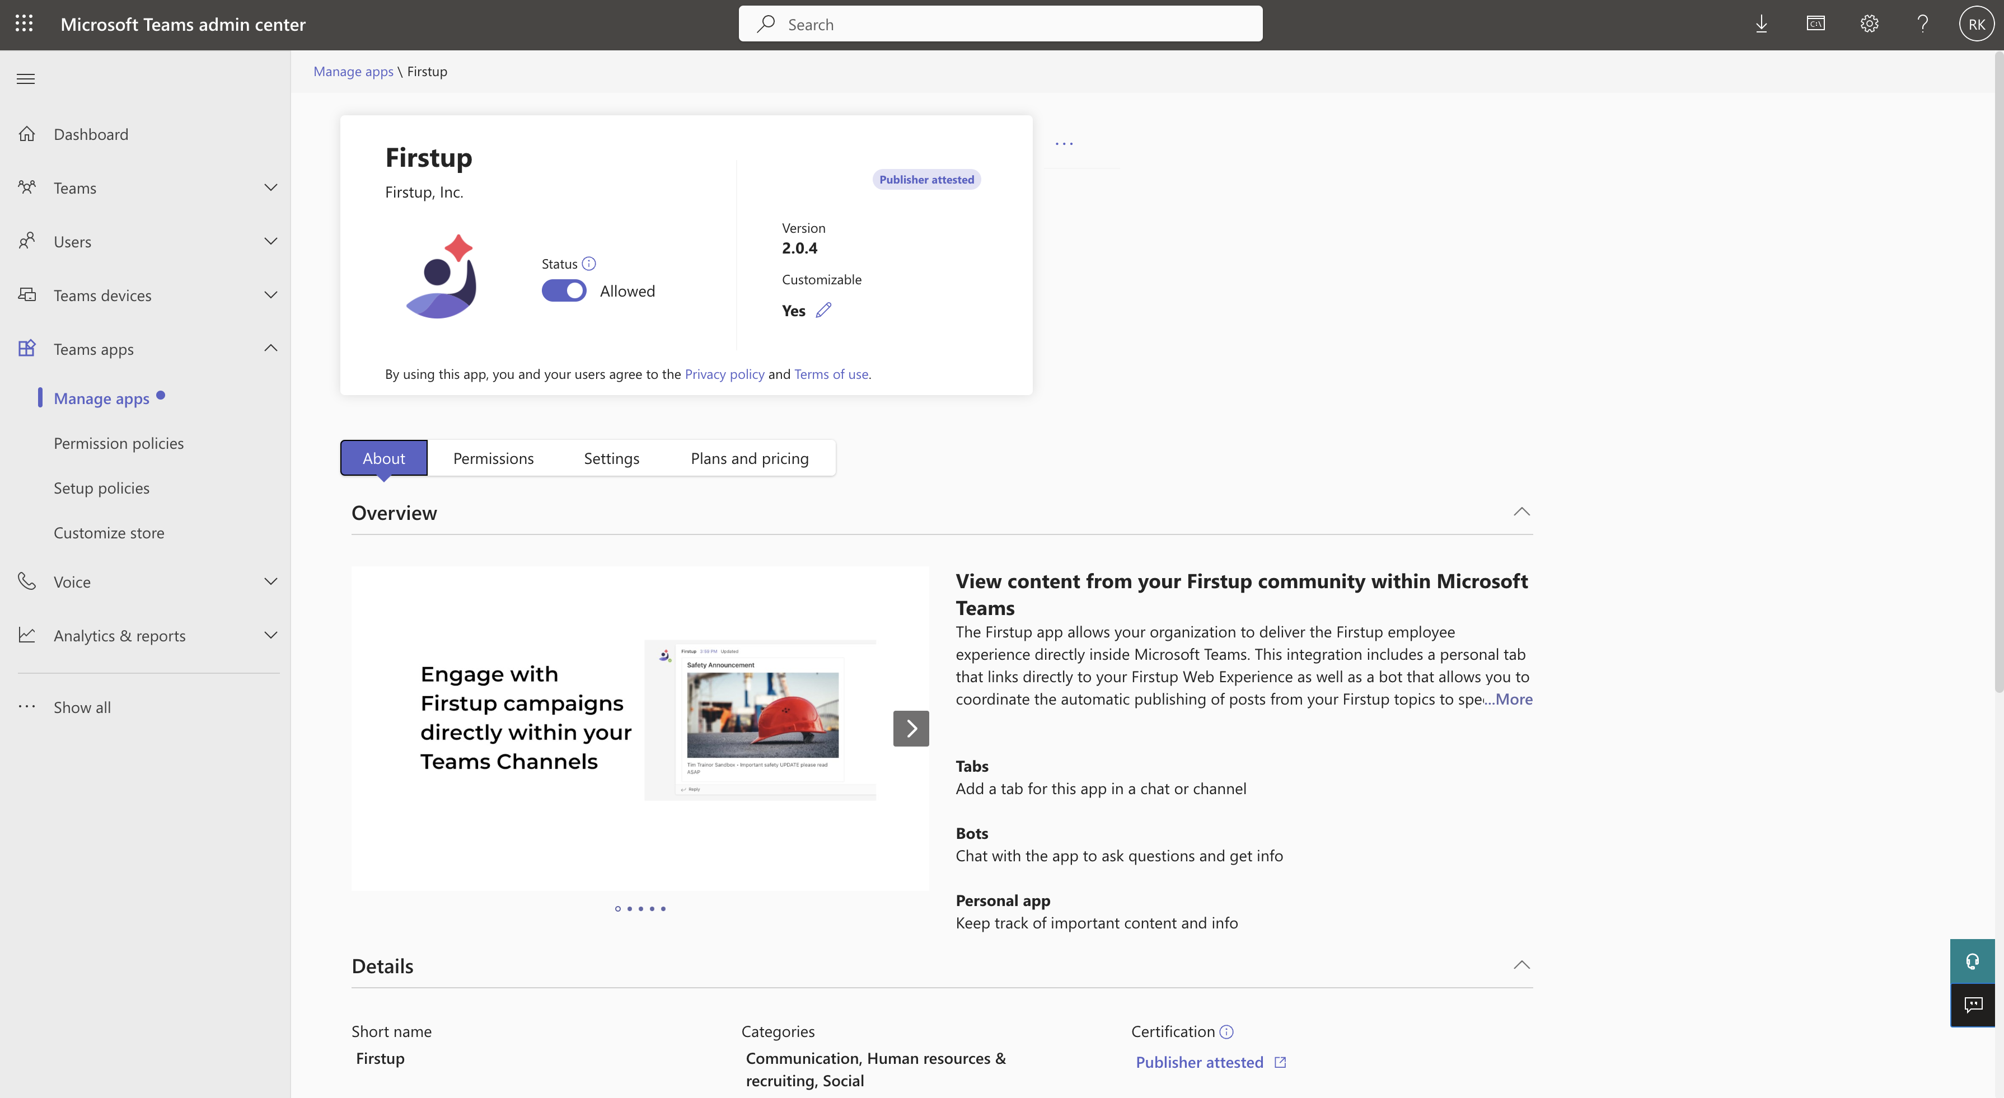2004x1098 pixels.
Task: Click the Publisher attested badge
Action: click(926, 180)
